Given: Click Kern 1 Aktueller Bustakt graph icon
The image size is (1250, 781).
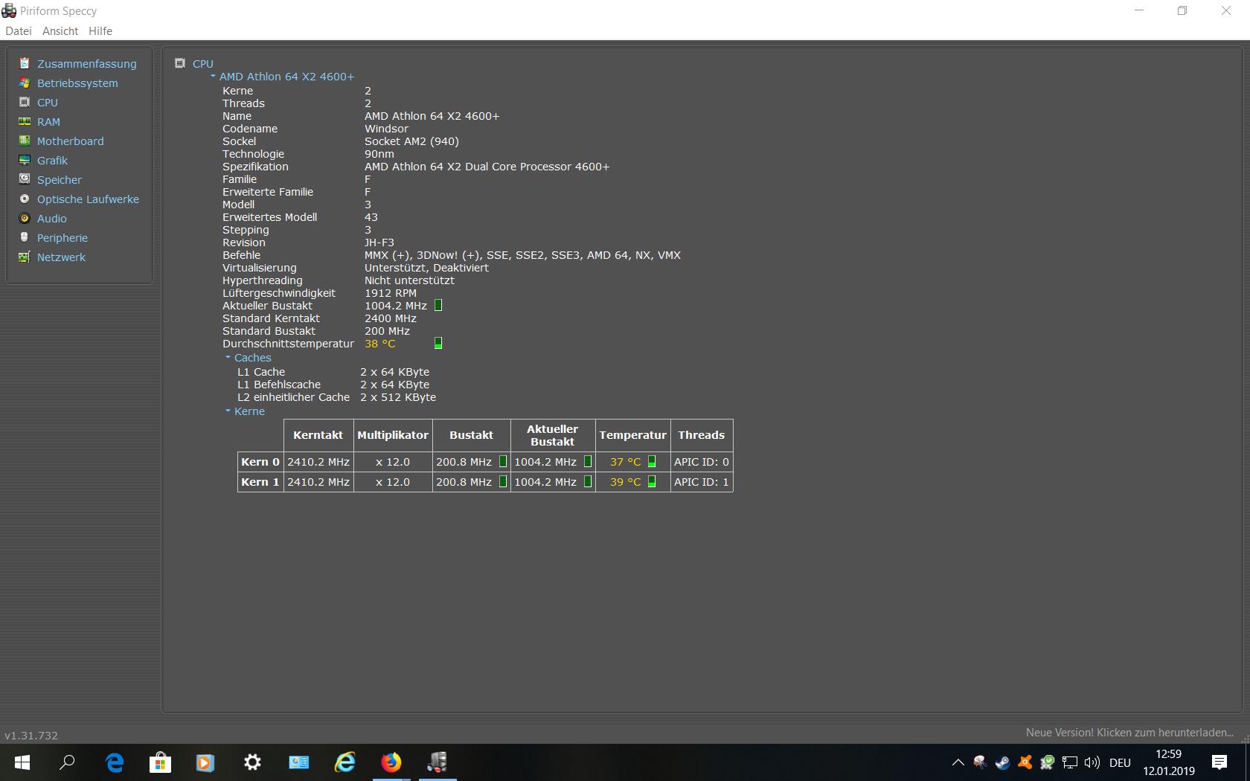Looking at the screenshot, I should coord(588,481).
